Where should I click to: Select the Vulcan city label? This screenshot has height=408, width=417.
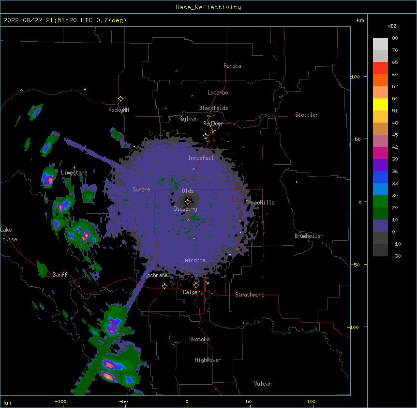coord(263,384)
